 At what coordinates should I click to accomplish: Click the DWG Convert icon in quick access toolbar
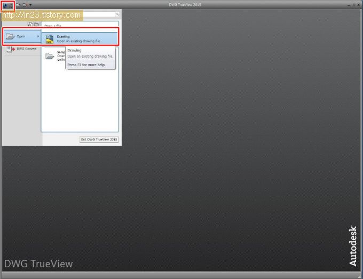point(25,5)
